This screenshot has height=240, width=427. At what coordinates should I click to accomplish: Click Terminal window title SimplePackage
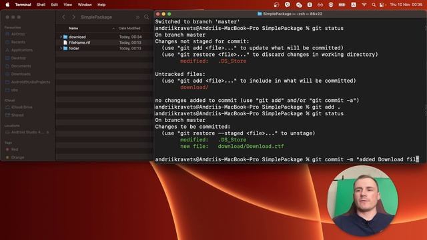[x=292, y=14]
